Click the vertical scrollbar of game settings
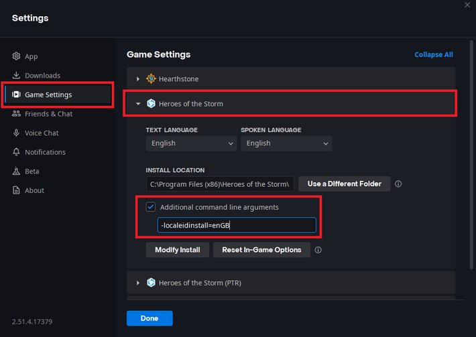This screenshot has height=337, width=476. [471, 155]
